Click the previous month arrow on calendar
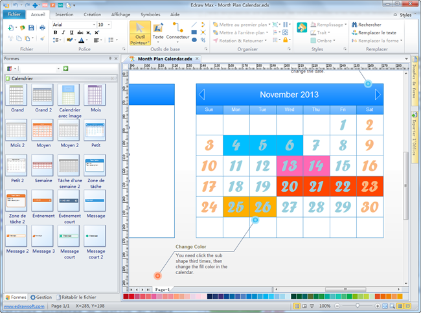 point(202,95)
